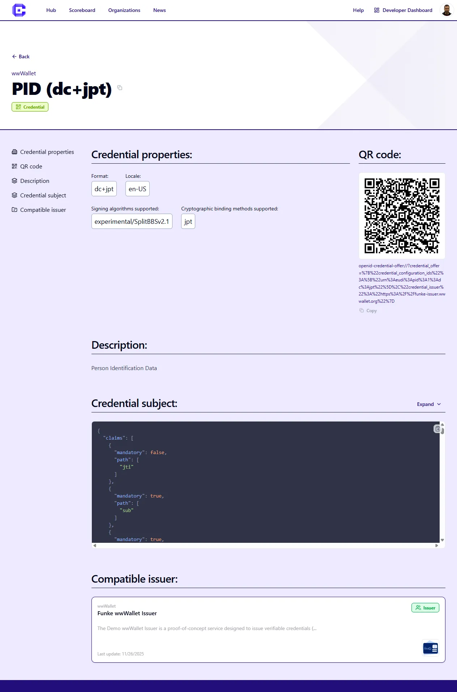The image size is (457, 692).
Task: Open the Funke wwWallet Issuer card
Action: [x=268, y=630]
